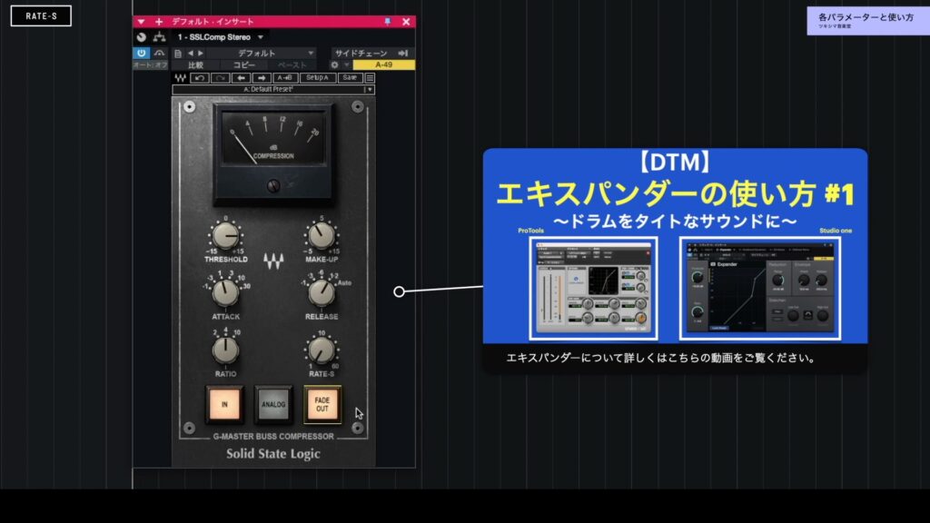
Task: Click the ペースト paste button
Action: point(292,65)
